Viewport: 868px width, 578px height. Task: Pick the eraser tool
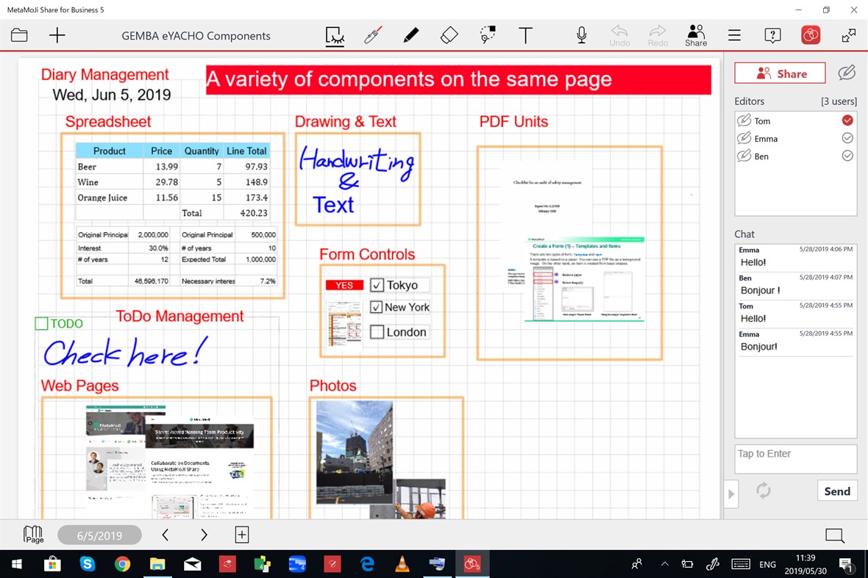tap(449, 35)
